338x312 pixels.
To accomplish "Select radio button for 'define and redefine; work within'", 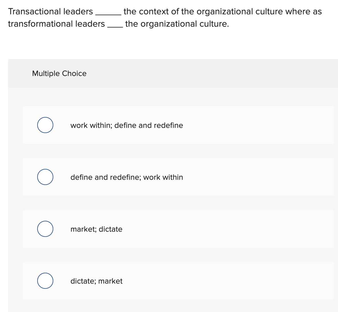I will click(x=45, y=177).
